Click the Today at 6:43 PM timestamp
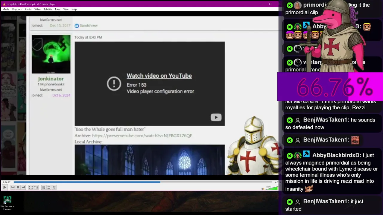 (x=88, y=37)
